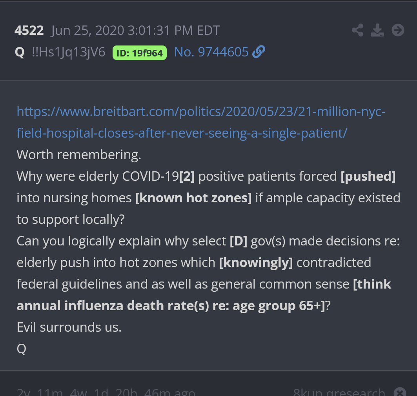Click the share icon for post 4522

pos(357,30)
